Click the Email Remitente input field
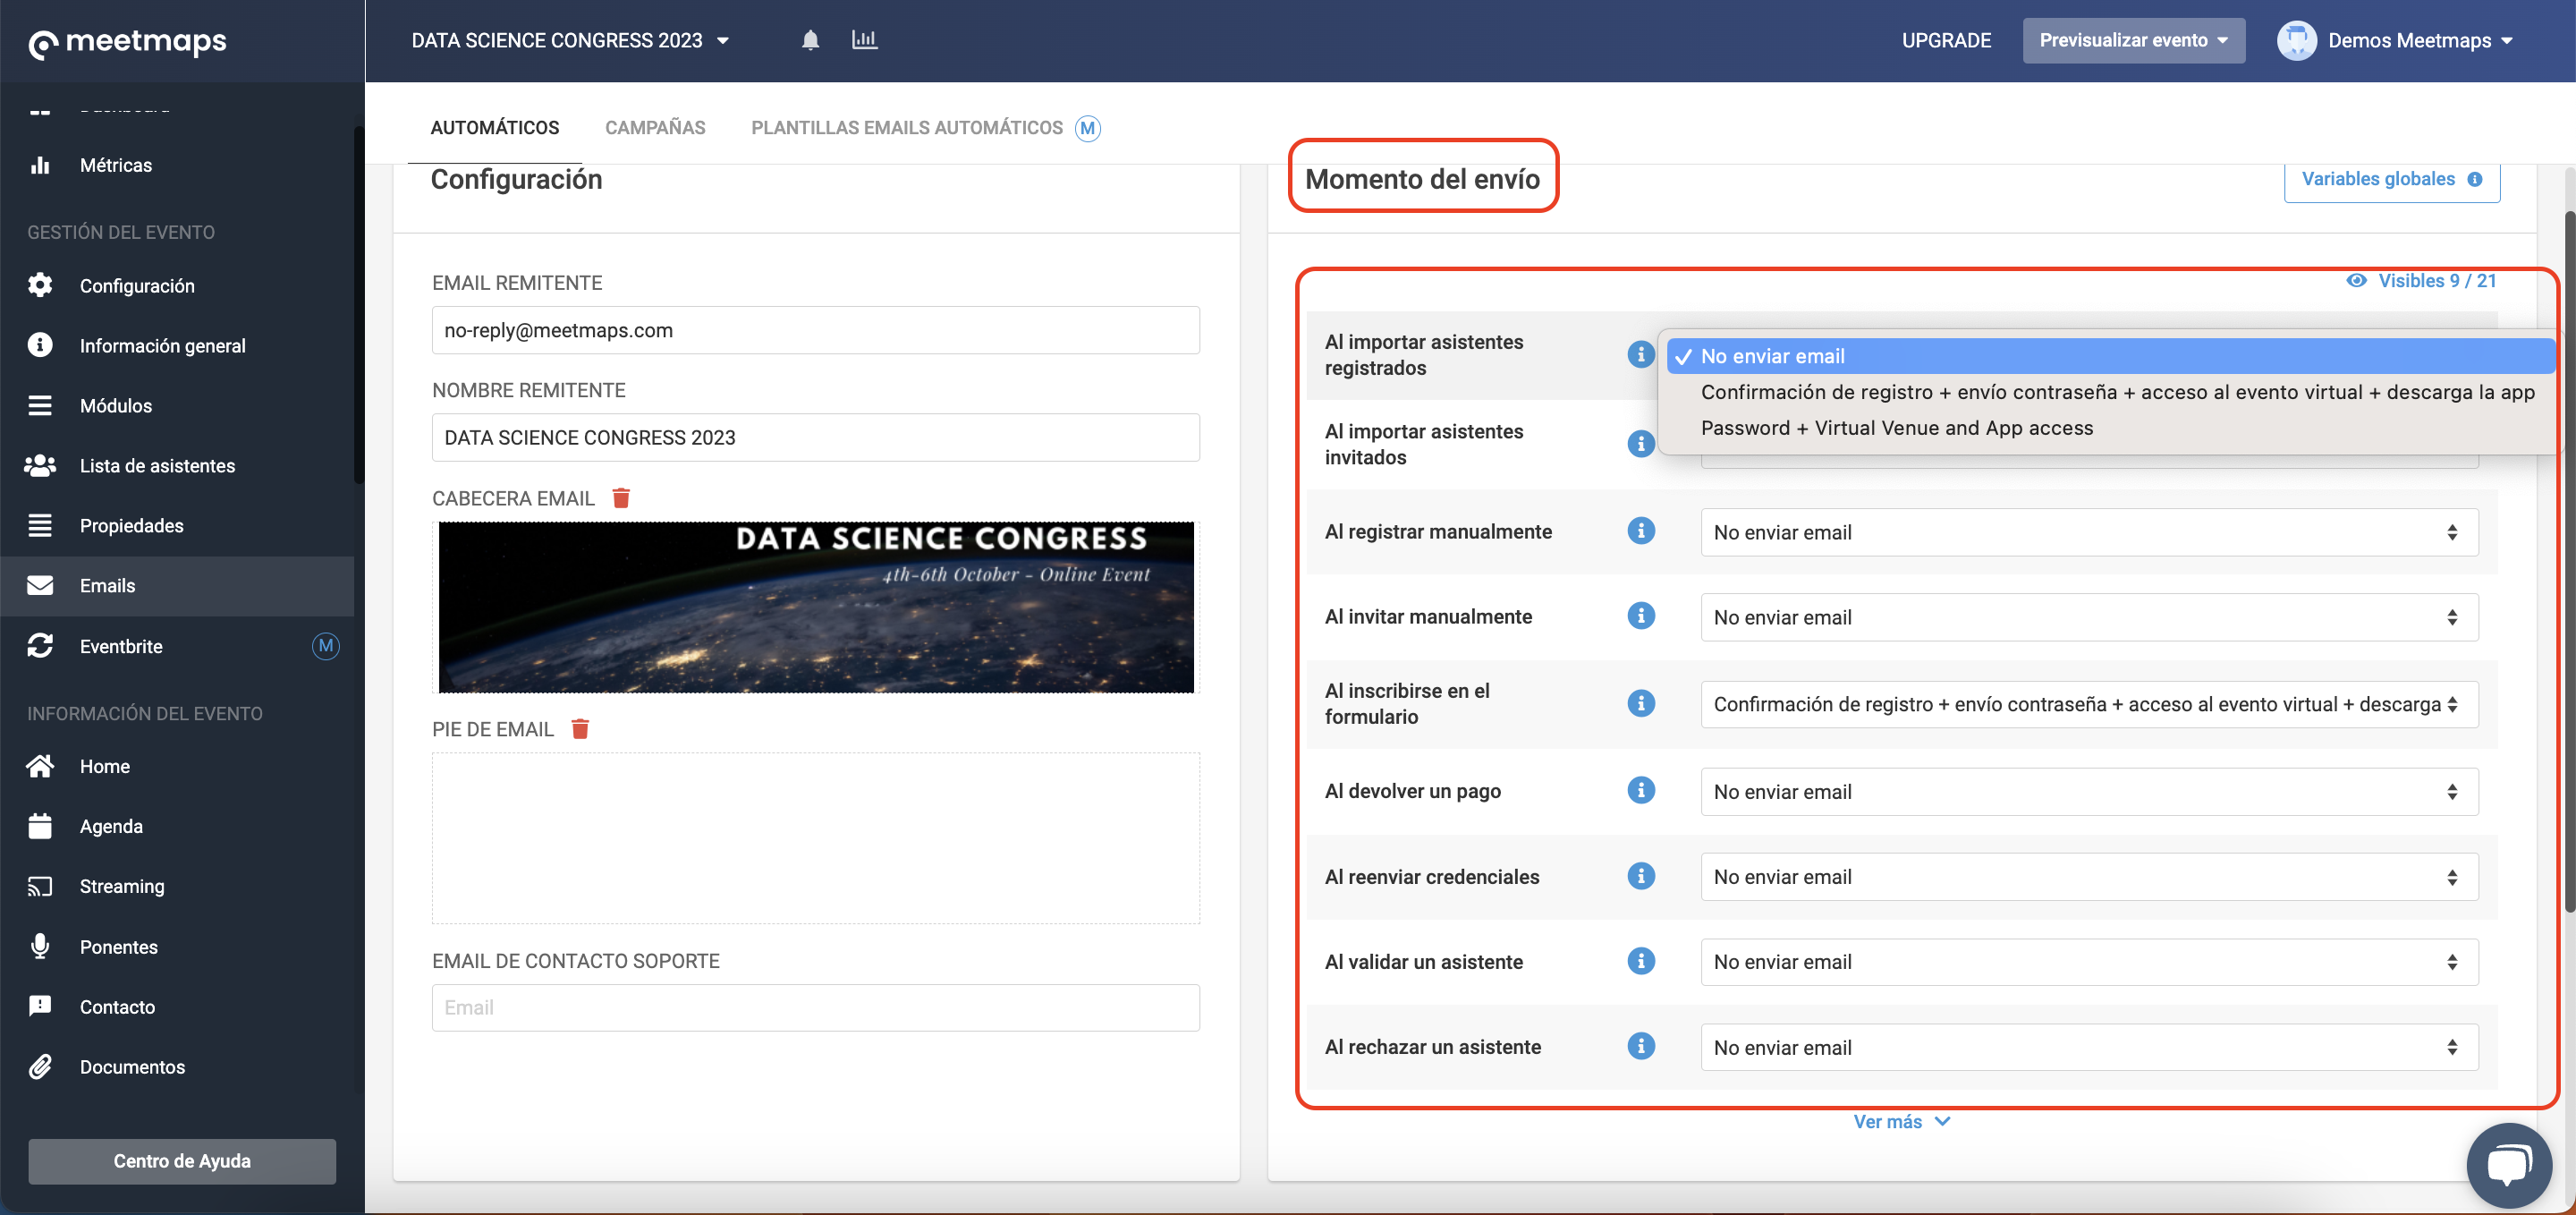Screen dimensions: 2576x1215 815,330
